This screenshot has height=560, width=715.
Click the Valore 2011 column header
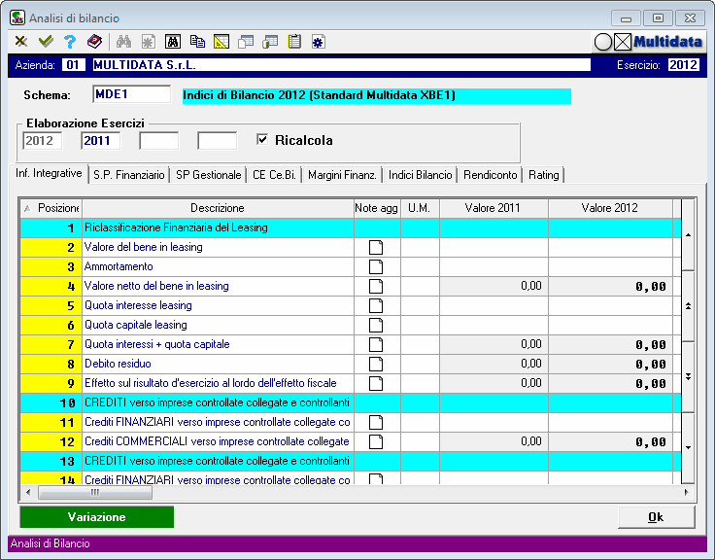pos(493,208)
